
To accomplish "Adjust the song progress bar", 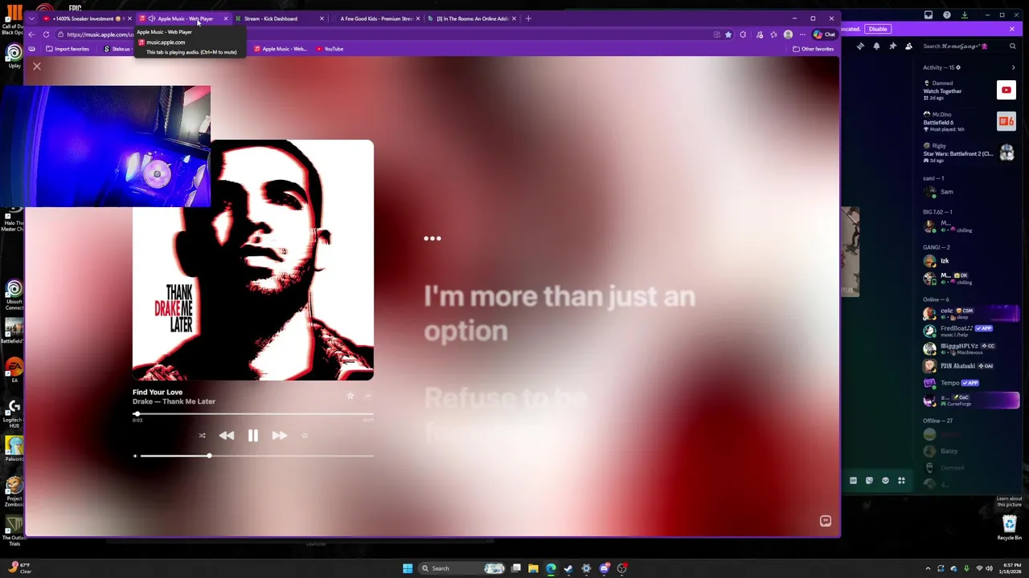I will coord(253,414).
